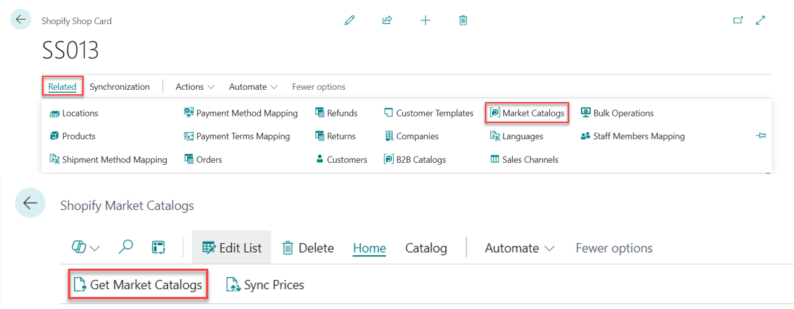
Task: Open Market Catalogs from Related menu
Action: 527,113
